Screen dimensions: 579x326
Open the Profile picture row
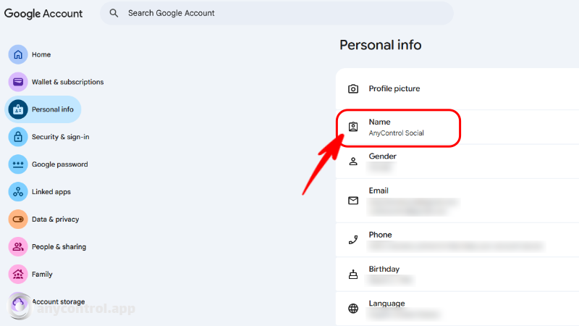coord(457,88)
